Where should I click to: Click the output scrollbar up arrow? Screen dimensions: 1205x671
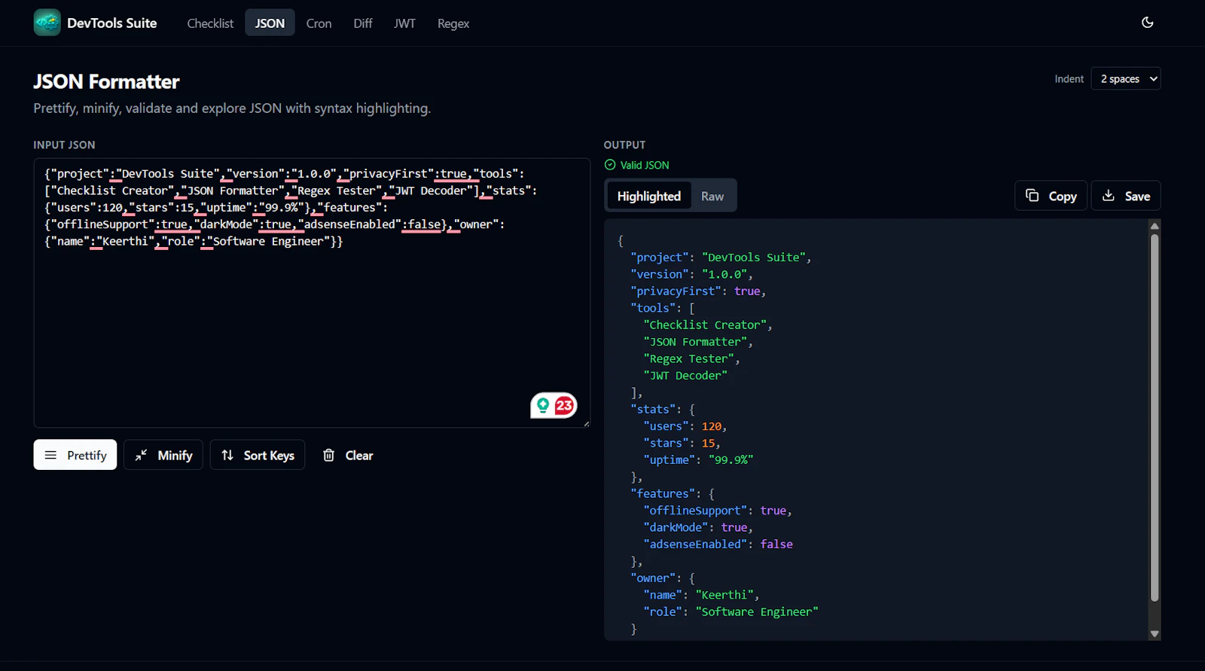(1155, 226)
